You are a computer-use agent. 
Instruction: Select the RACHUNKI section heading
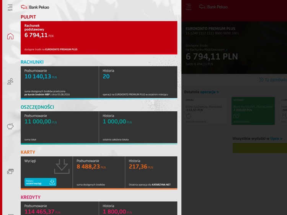point(32,62)
